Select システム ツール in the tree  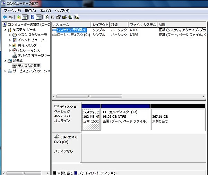click(x=24, y=30)
